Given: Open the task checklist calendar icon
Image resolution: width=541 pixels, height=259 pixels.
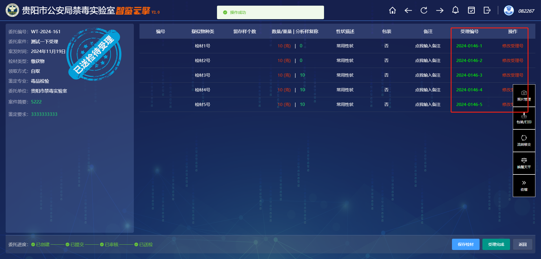Looking at the screenshot, I should [471, 11].
